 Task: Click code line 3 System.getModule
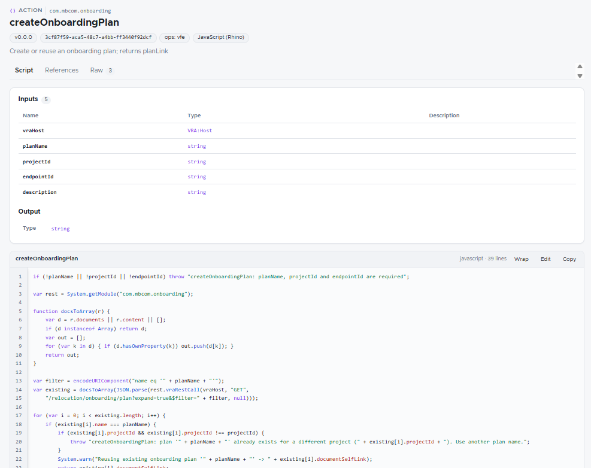(x=92, y=294)
